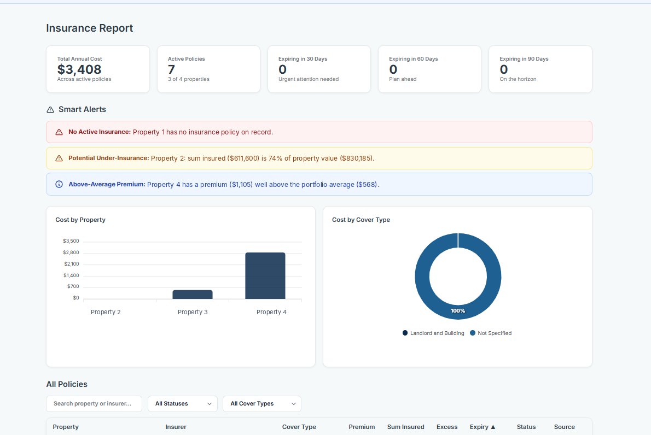
Task: Toggle Not Specified legend swatch
Action: click(473, 333)
